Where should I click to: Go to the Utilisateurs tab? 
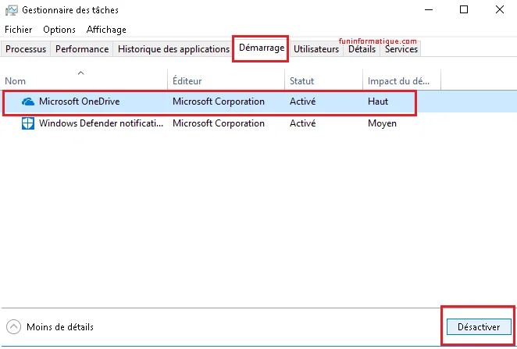point(316,49)
